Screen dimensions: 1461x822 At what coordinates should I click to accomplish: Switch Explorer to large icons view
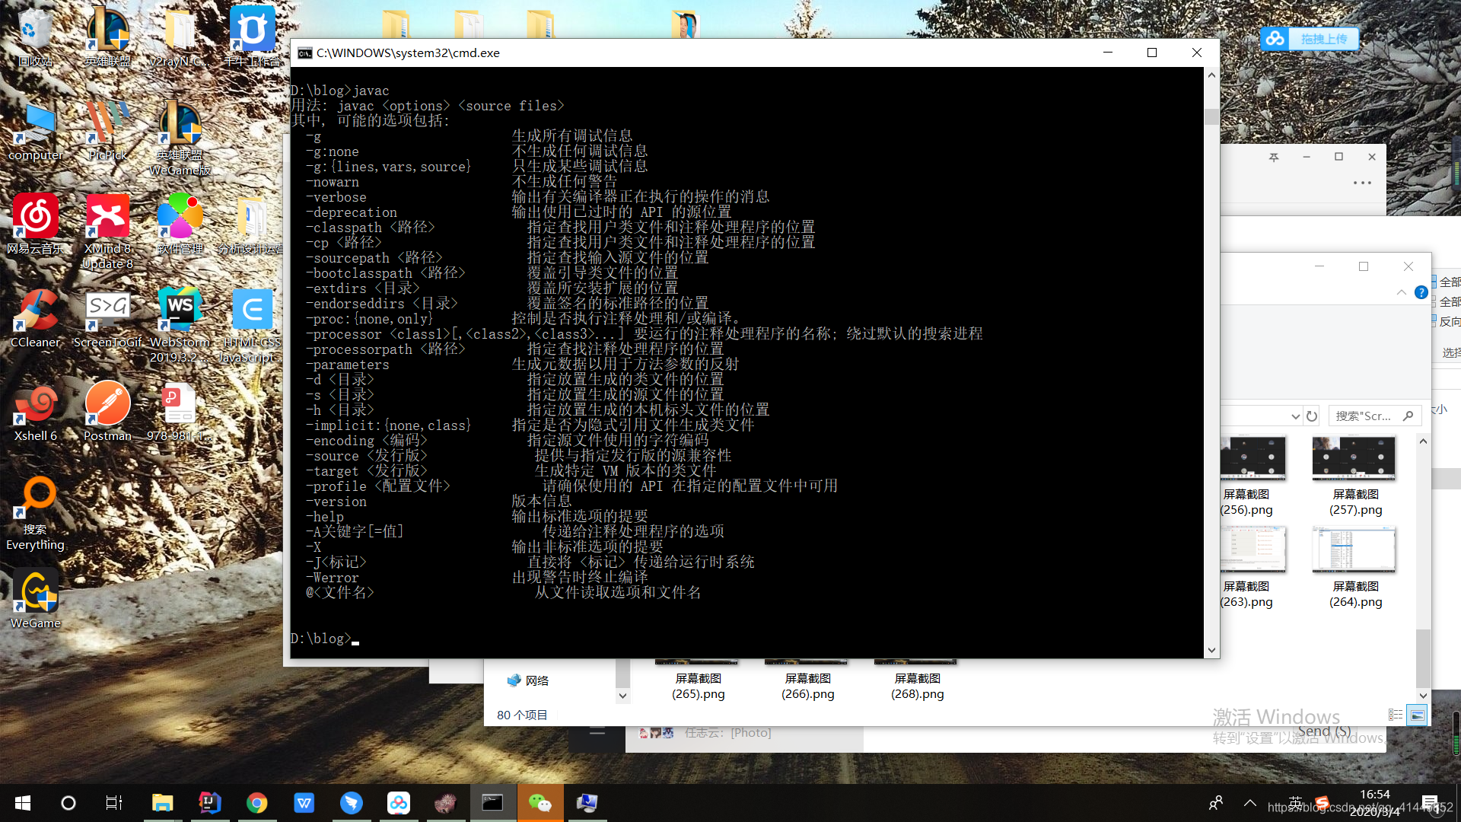point(1417,715)
